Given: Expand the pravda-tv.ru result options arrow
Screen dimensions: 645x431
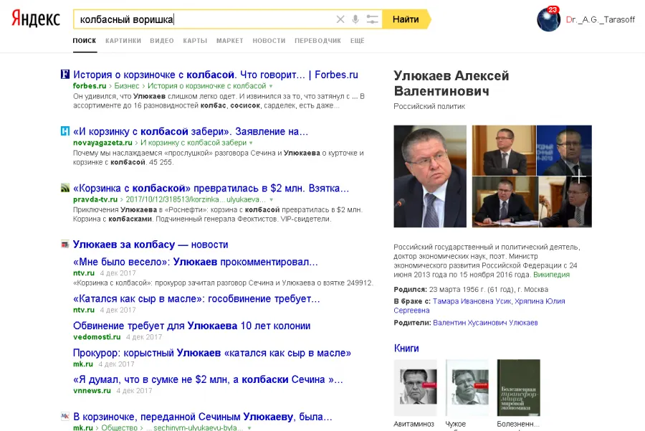Looking at the screenshot, I should (271, 199).
